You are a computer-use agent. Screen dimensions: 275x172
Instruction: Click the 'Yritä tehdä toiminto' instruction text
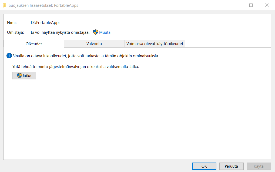(76, 67)
